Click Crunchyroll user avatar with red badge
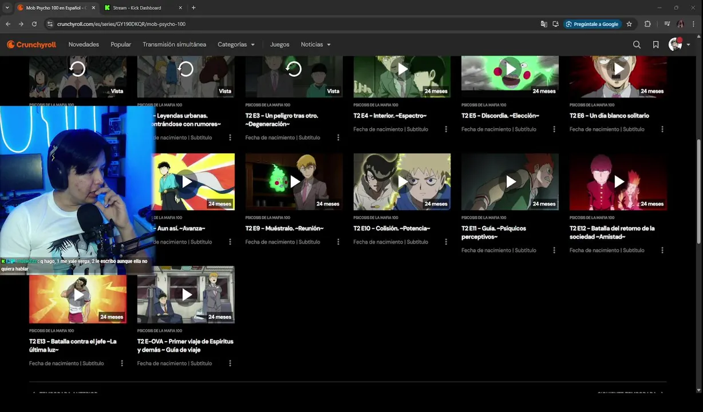703x412 pixels. coord(676,45)
